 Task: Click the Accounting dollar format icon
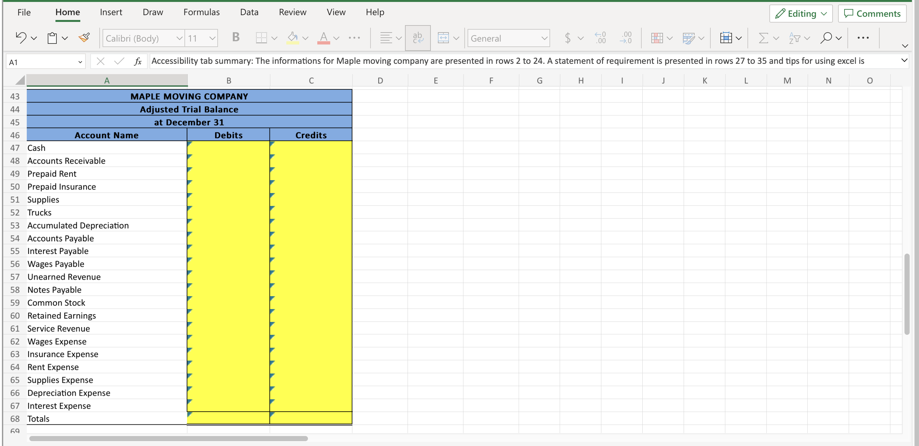(x=567, y=38)
